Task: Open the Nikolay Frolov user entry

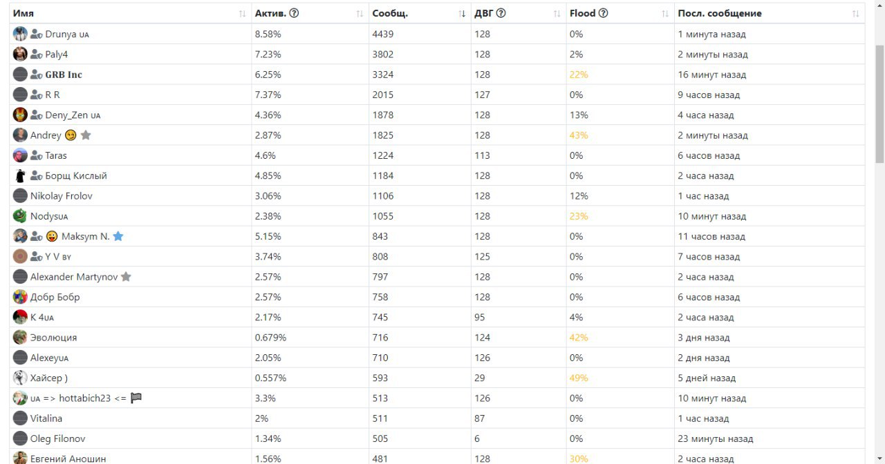Action: pos(62,196)
